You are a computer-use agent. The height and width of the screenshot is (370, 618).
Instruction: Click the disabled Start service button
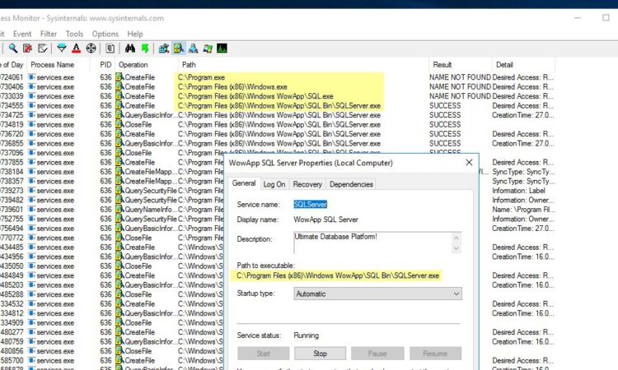[x=264, y=354]
